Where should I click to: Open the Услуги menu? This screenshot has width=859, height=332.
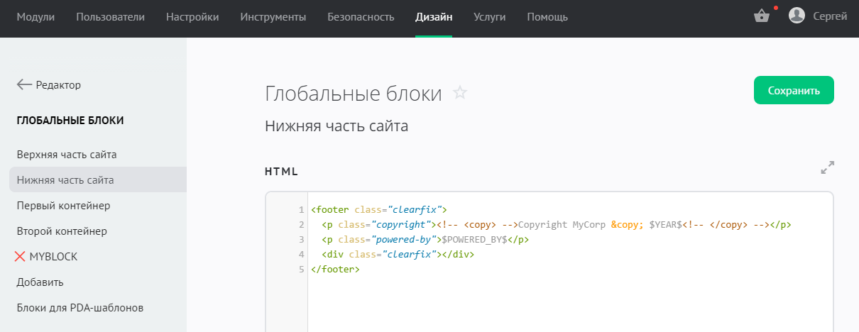(x=489, y=17)
